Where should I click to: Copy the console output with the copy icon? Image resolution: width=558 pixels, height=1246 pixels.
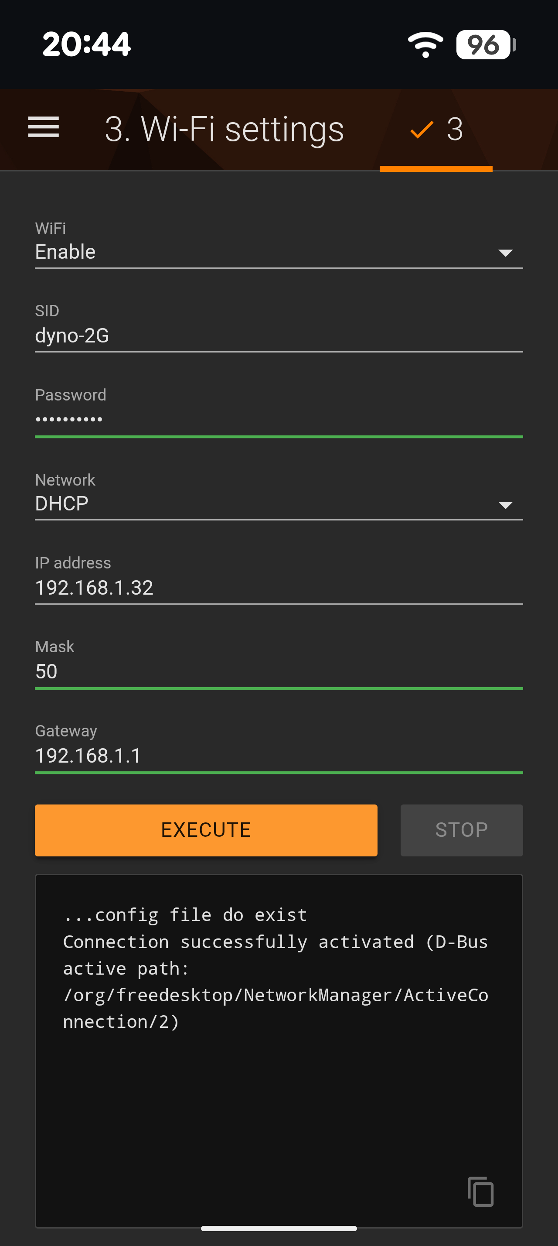[x=480, y=1191]
